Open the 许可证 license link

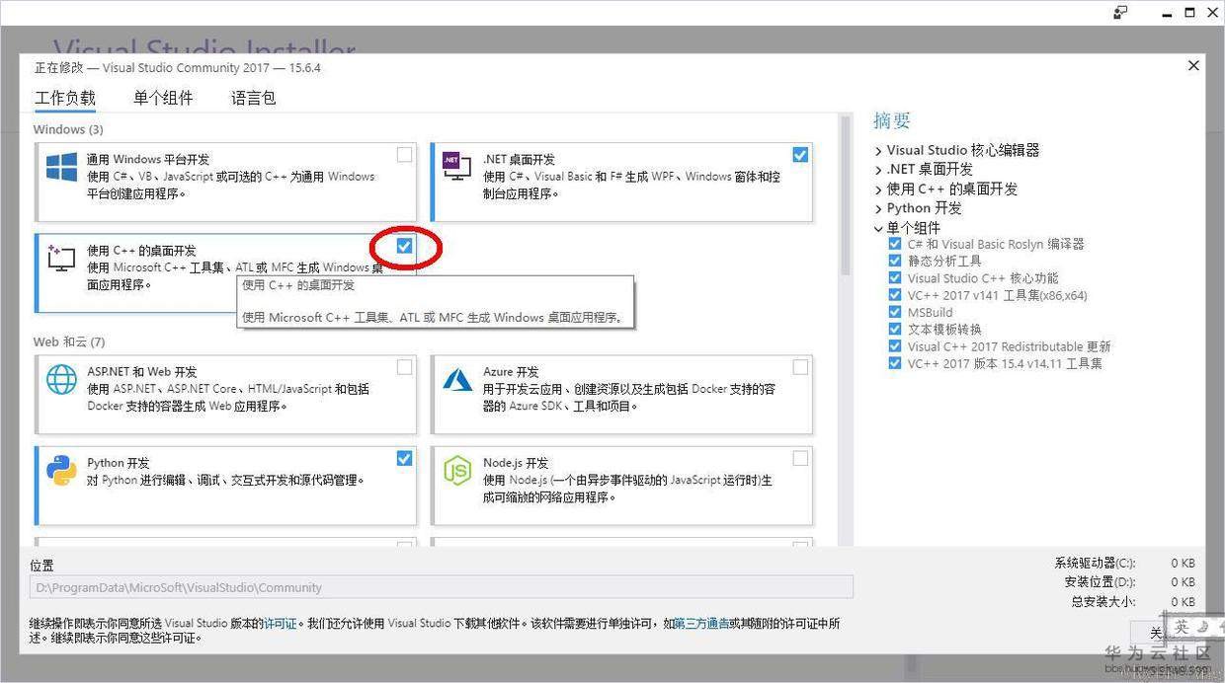coord(280,624)
